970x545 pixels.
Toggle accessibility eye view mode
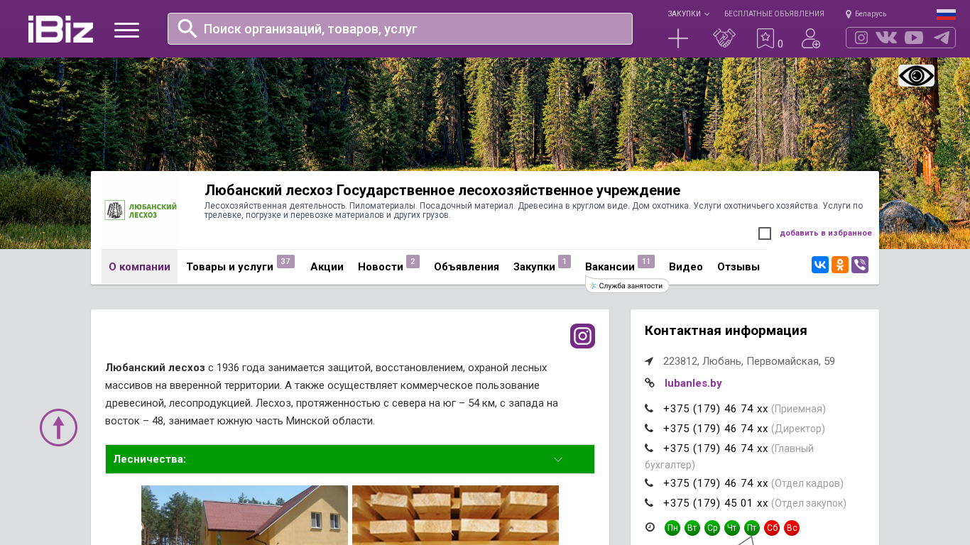click(916, 76)
